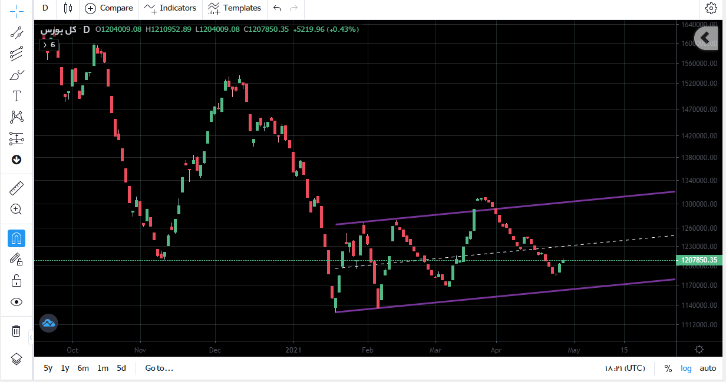The image size is (726, 382).
Task: Open the forecast and measurement tools
Action: tap(16, 138)
